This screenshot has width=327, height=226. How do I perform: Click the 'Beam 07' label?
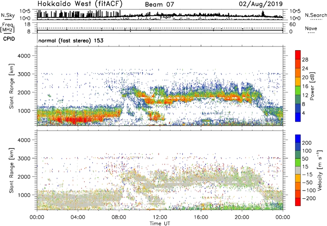pyautogui.click(x=159, y=4)
